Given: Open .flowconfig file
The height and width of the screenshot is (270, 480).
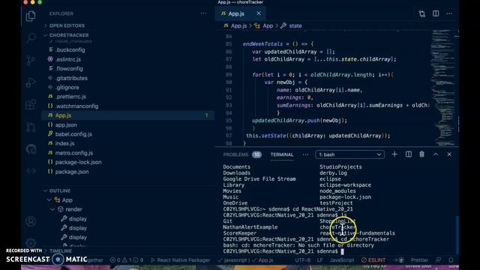Looking at the screenshot, I should [x=69, y=68].
